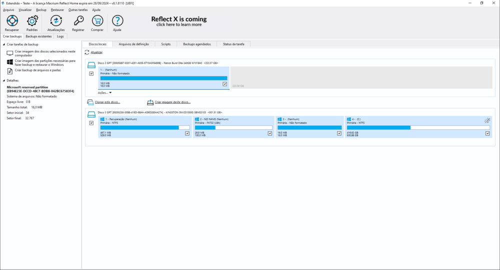This screenshot has height=270, width=500.
Task: Collapse the Detalhes section
Action: tap(4, 80)
